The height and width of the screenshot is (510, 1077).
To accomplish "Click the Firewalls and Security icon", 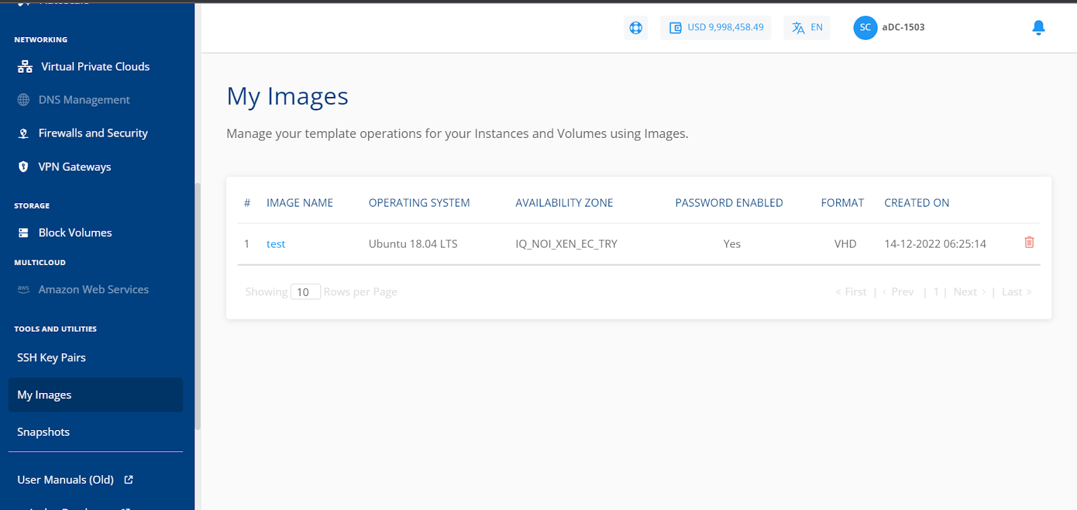I will (24, 133).
